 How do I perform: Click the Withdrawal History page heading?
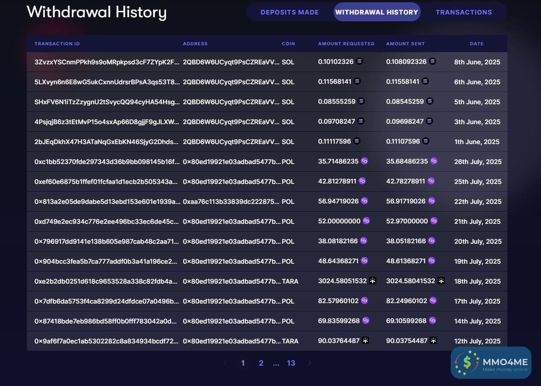[97, 12]
